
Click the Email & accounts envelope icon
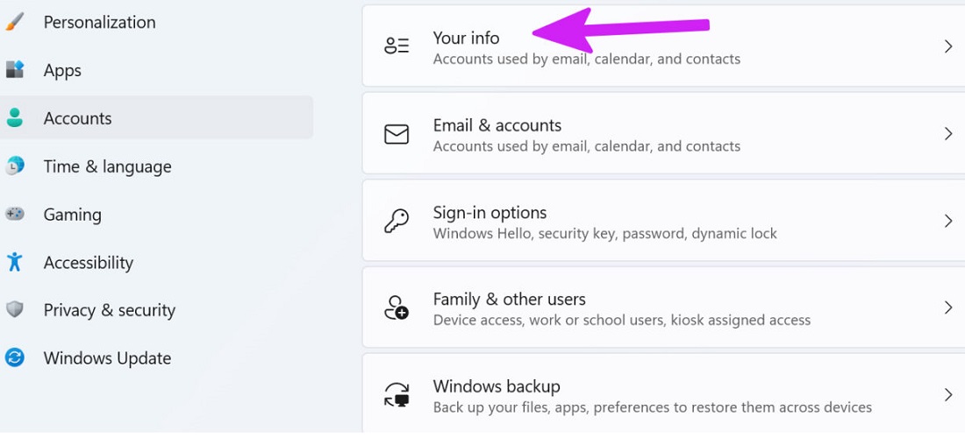(397, 134)
